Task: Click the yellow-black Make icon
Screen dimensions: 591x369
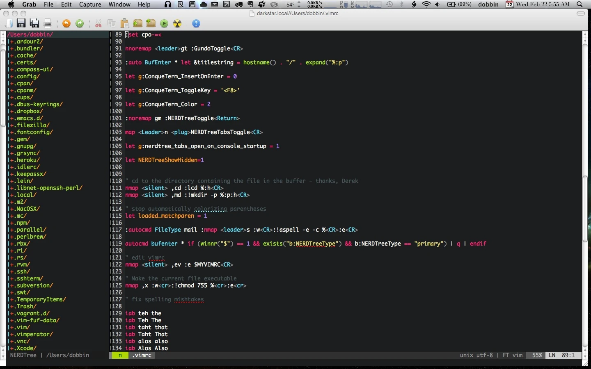Action: [177, 24]
